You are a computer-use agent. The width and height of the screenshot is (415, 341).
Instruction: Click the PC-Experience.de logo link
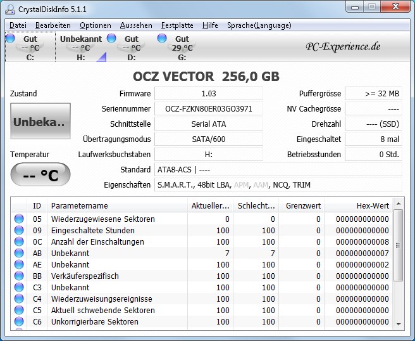[x=343, y=47]
